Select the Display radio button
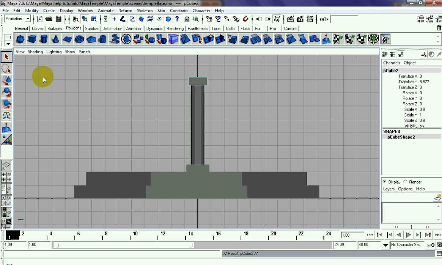Image resolution: width=442 pixels, height=265 pixels. click(385, 182)
